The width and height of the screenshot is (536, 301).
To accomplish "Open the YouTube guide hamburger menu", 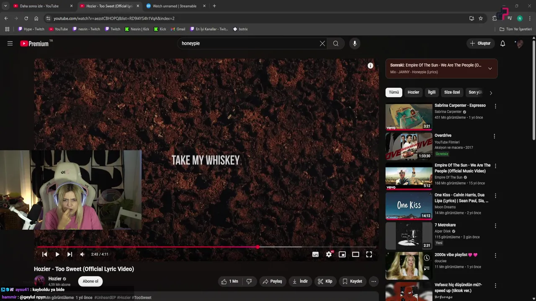I will (10, 43).
